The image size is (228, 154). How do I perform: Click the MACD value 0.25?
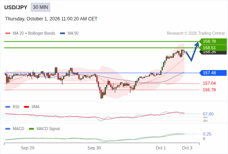207,134
